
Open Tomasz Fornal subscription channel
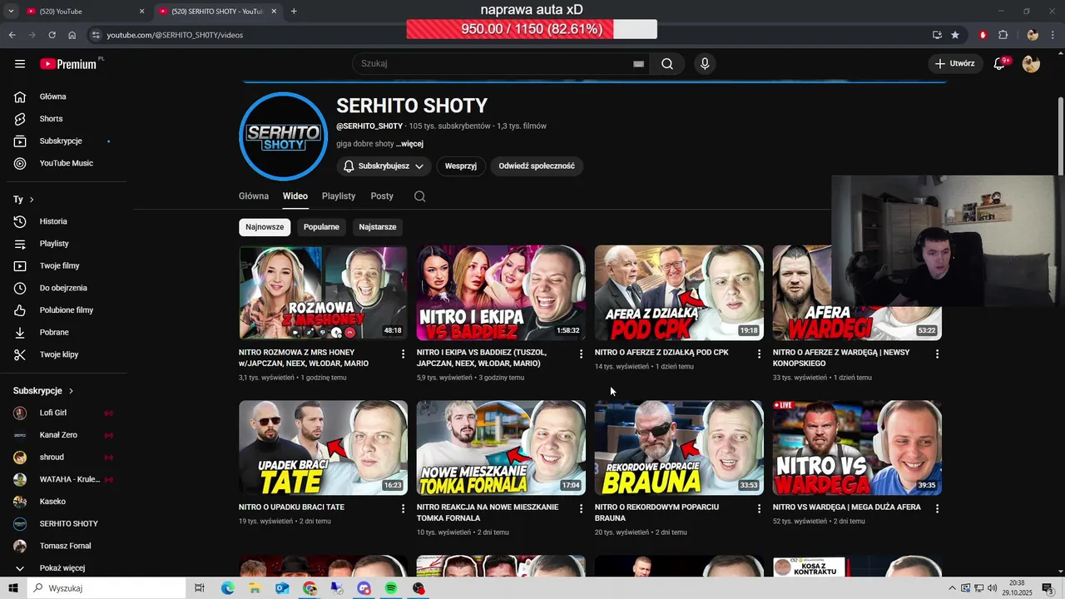63,546
